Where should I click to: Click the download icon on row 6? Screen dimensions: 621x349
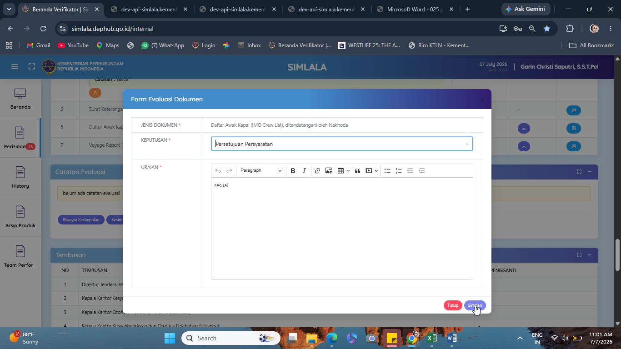click(524, 128)
